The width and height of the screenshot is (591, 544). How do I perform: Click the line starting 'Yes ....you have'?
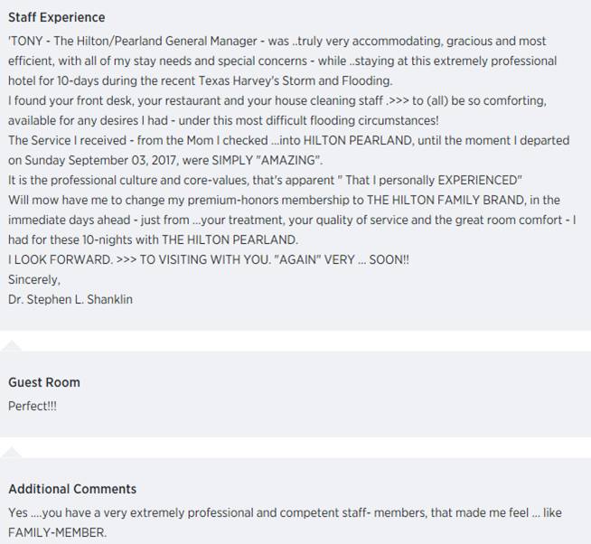(285, 512)
